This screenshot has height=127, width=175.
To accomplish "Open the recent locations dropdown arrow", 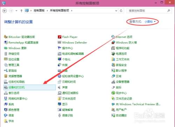I will 16,11.
